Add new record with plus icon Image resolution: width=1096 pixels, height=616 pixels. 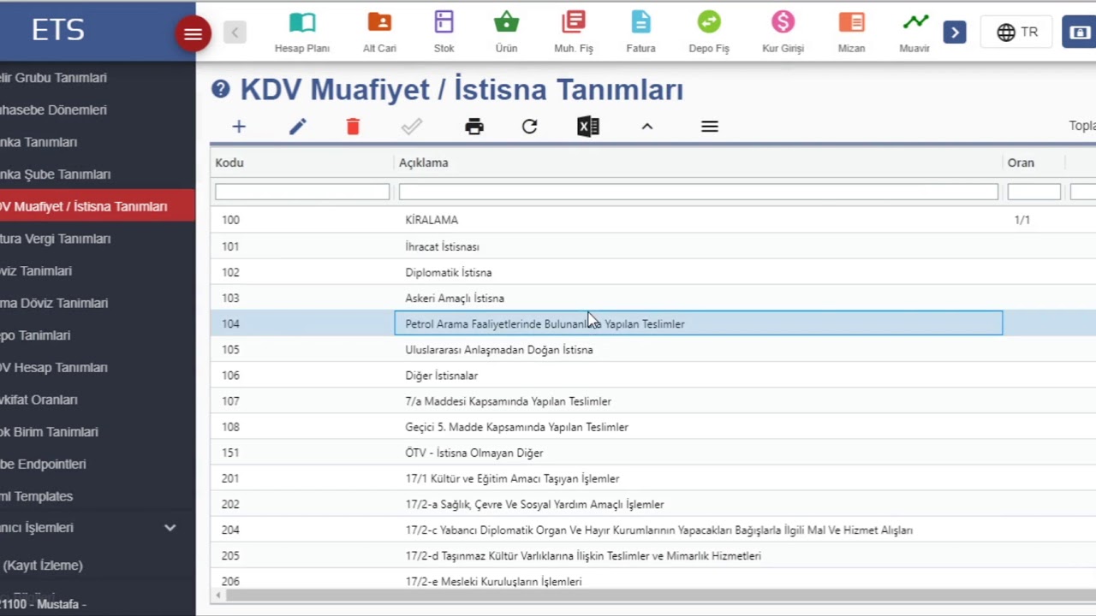tap(239, 127)
